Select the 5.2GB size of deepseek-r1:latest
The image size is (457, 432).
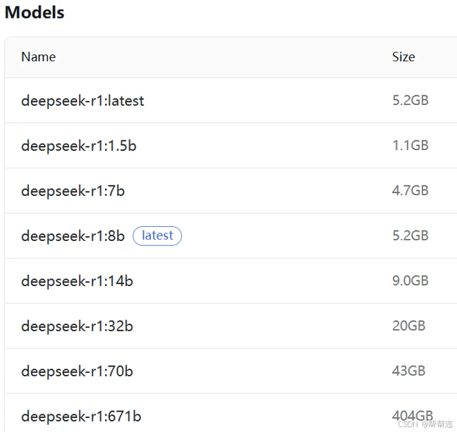pos(410,101)
